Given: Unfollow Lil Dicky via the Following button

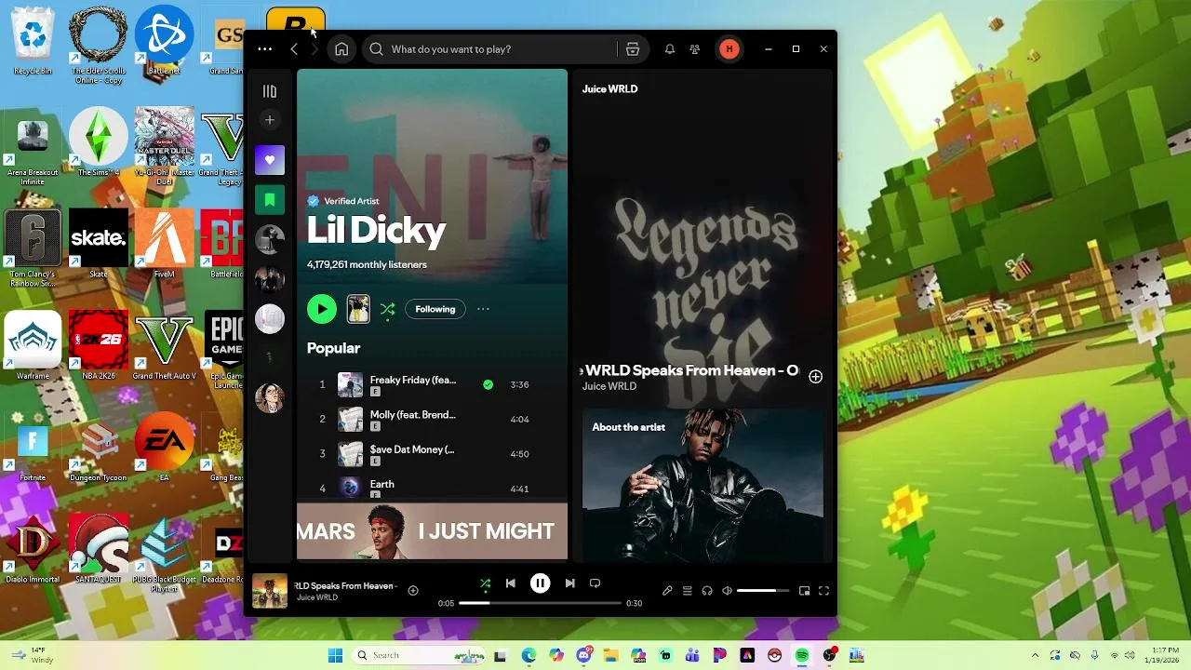Looking at the screenshot, I should click(x=435, y=309).
